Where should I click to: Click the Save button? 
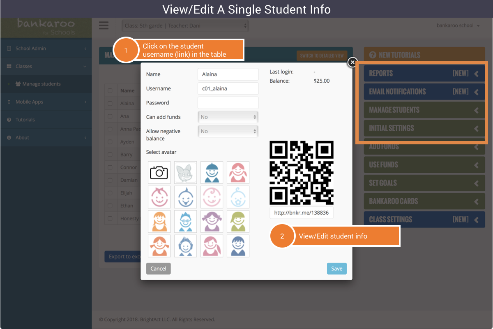coord(336,269)
